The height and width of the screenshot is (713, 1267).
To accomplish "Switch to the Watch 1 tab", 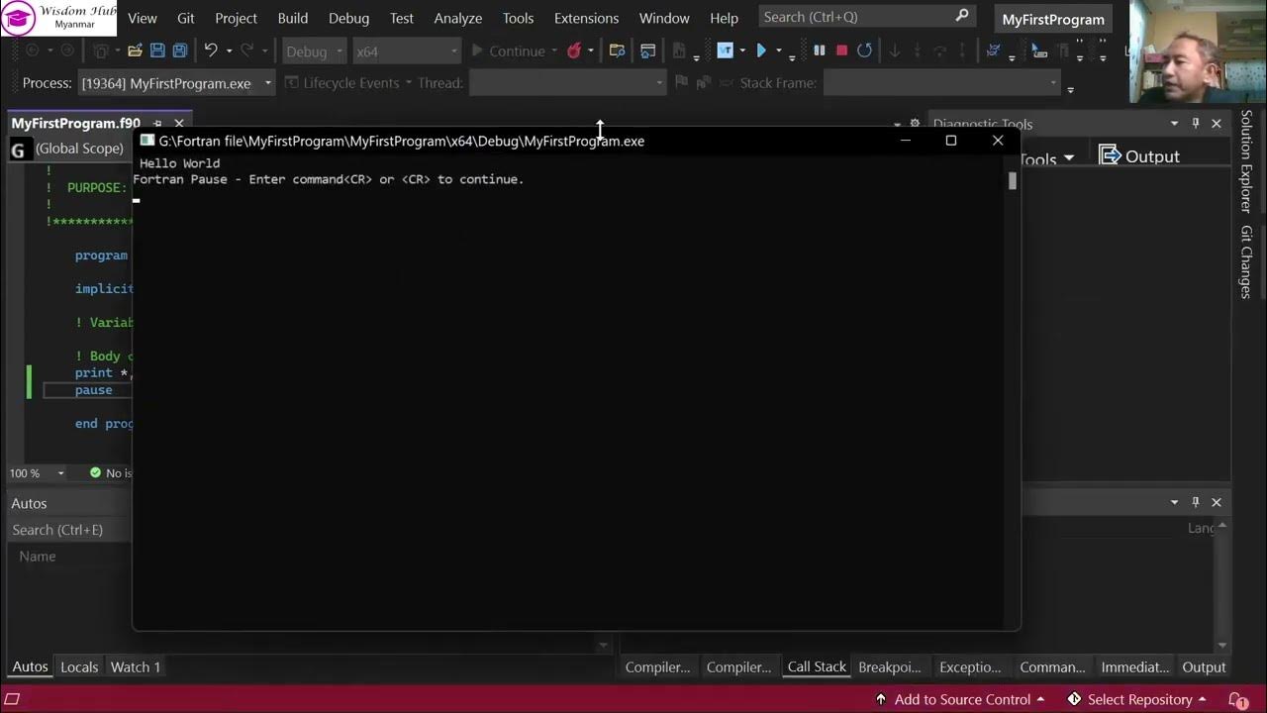I will [x=136, y=666].
